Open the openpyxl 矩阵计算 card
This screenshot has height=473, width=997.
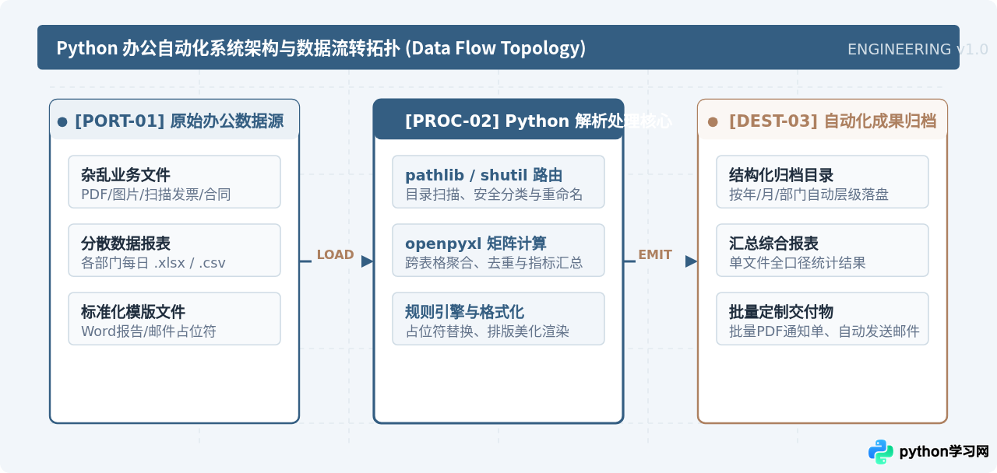(498, 251)
